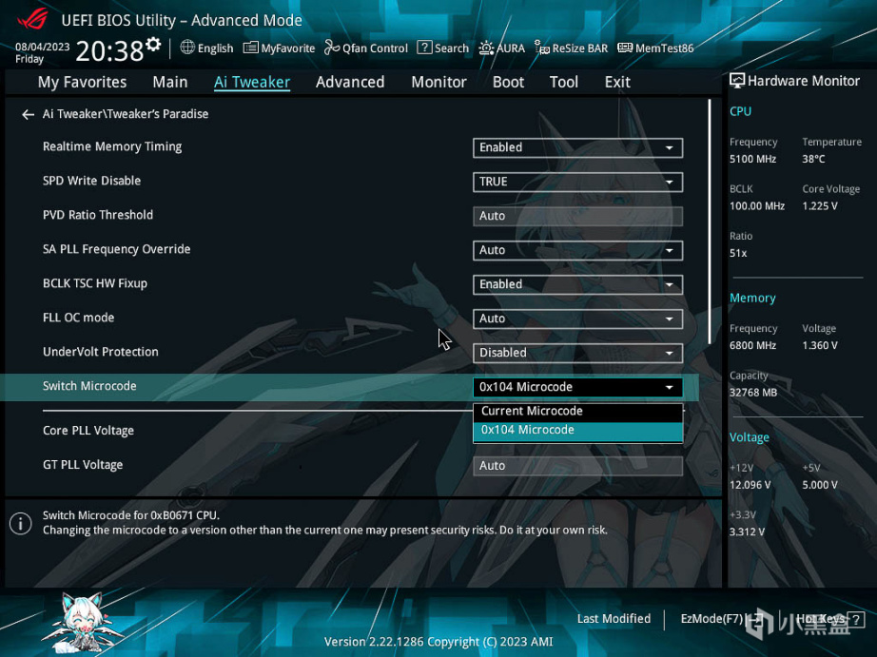Click the Hot Keys question mark icon
The height and width of the screenshot is (657, 877).
coord(856,619)
